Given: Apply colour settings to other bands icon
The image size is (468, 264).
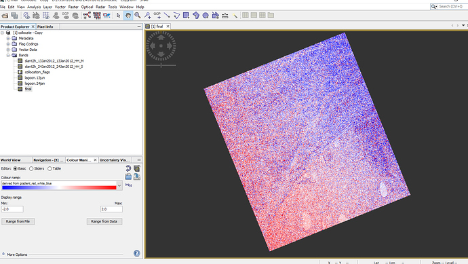Looking at the screenshot, I should (137, 168).
